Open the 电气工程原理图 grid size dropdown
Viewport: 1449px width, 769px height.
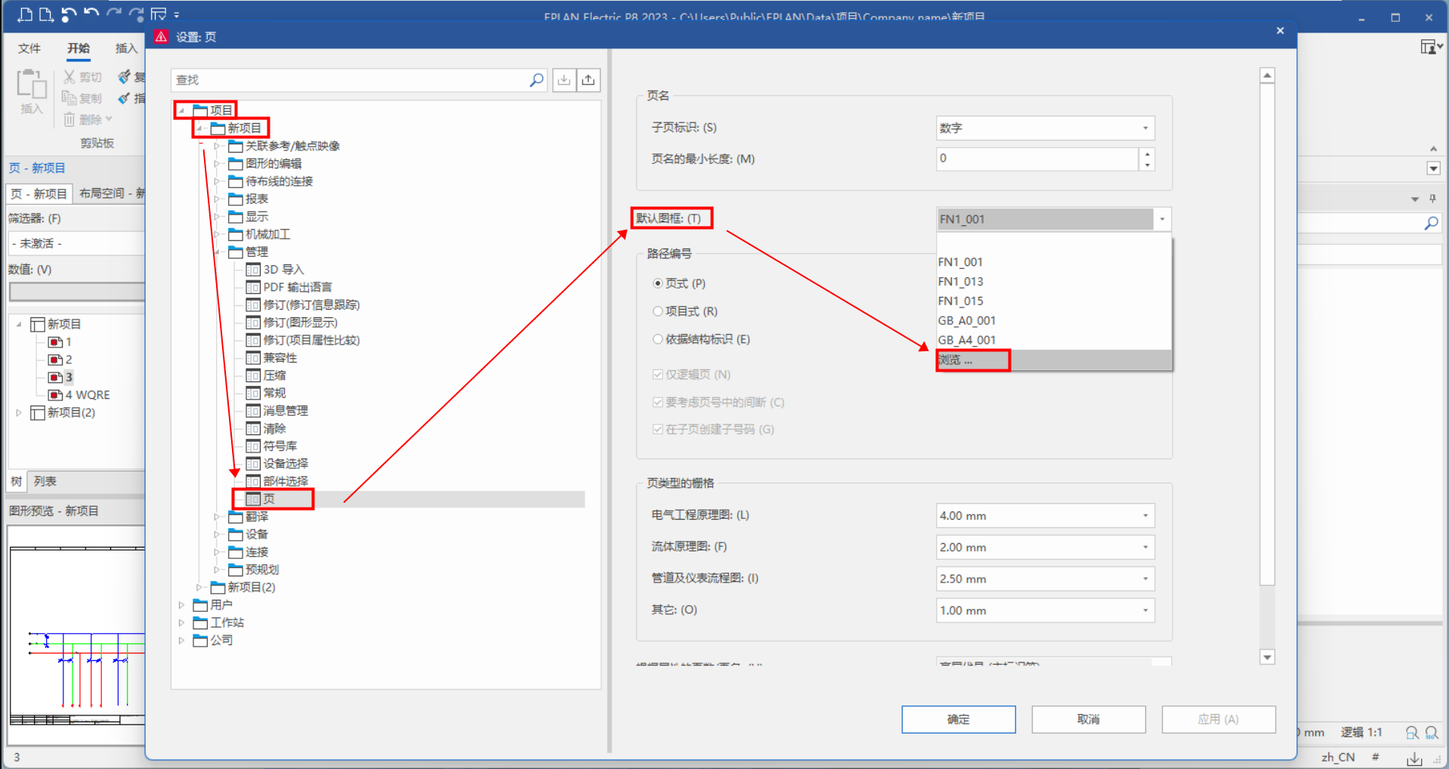click(1145, 516)
